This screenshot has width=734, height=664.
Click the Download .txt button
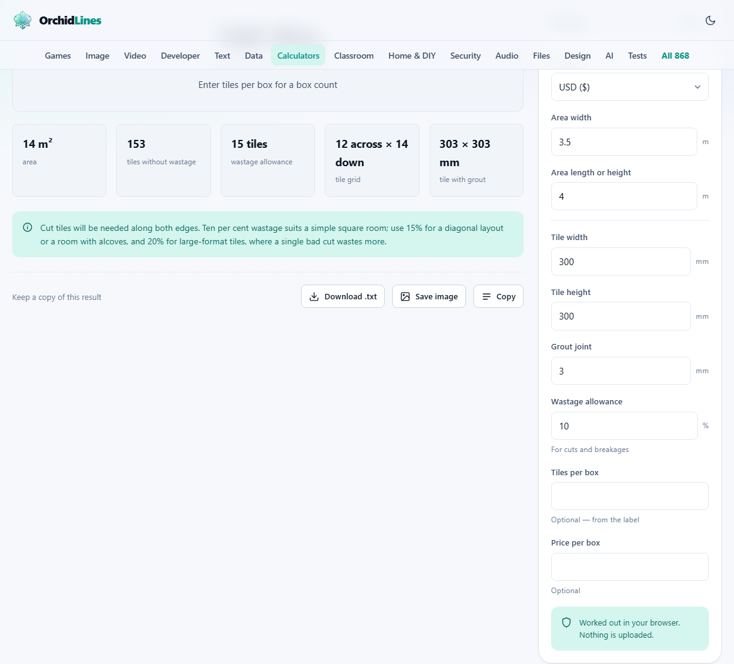(x=343, y=296)
